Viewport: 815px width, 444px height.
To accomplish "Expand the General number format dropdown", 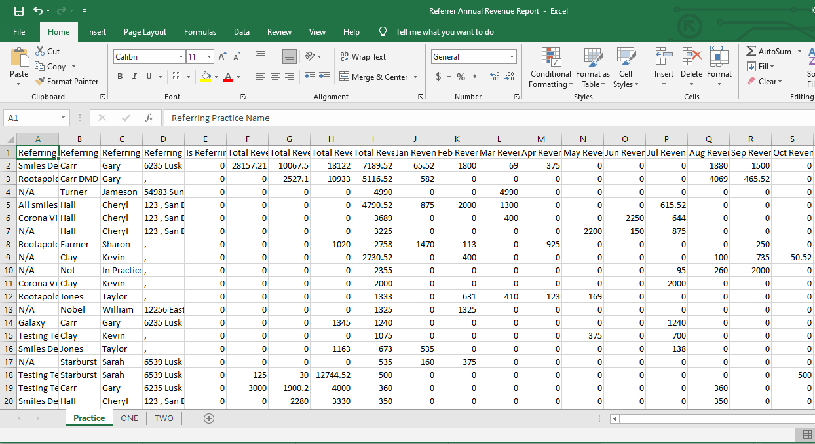I will pyautogui.click(x=512, y=57).
